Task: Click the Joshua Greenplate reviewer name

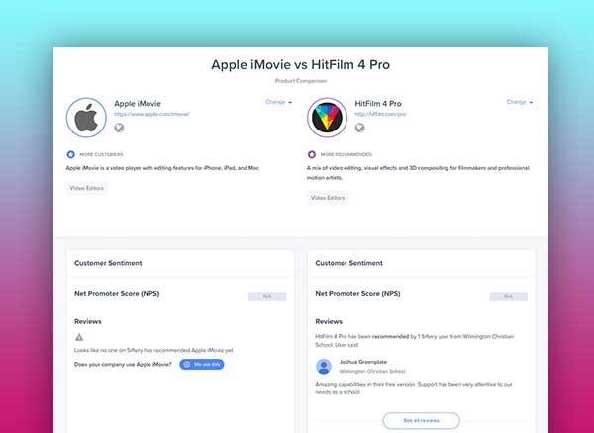Action: (x=363, y=362)
